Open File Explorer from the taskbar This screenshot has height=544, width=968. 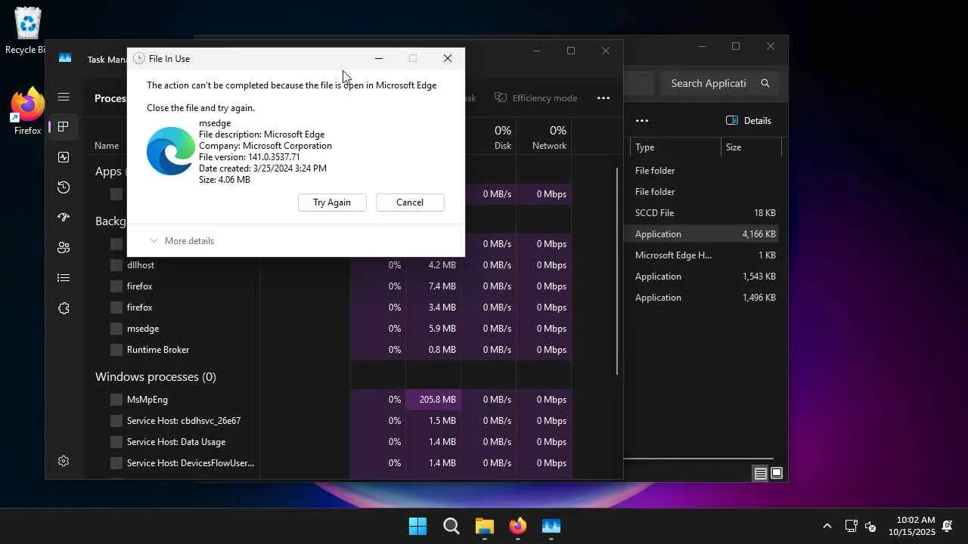point(485,527)
